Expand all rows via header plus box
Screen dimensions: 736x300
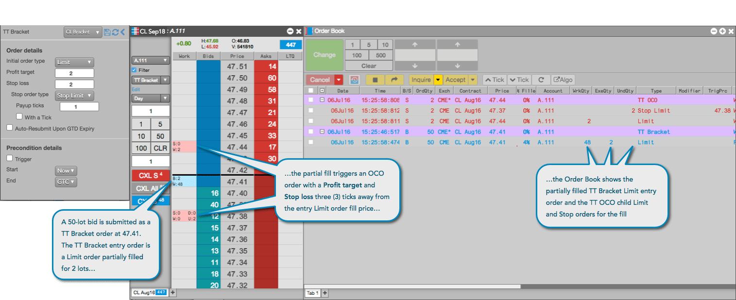(322, 91)
